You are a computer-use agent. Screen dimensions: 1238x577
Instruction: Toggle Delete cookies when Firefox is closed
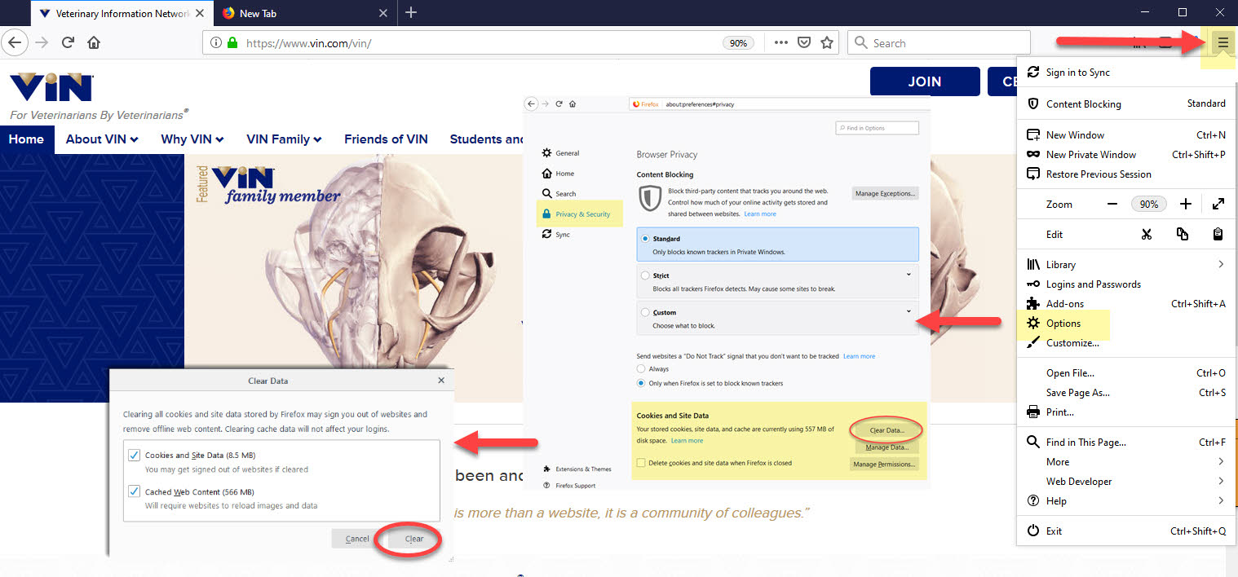point(641,463)
